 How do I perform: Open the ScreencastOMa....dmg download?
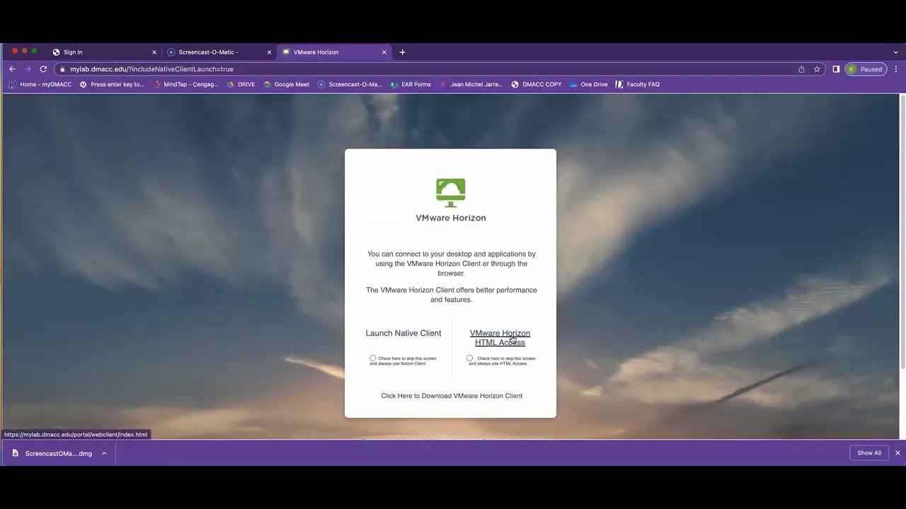pyautogui.click(x=52, y=454)
